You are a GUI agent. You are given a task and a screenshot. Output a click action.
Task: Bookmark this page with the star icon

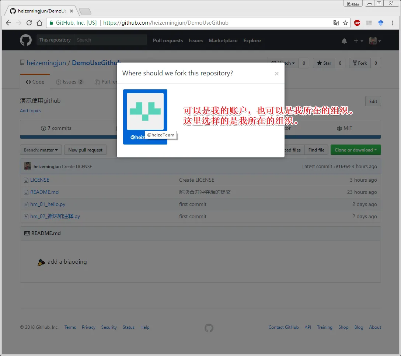345,23
